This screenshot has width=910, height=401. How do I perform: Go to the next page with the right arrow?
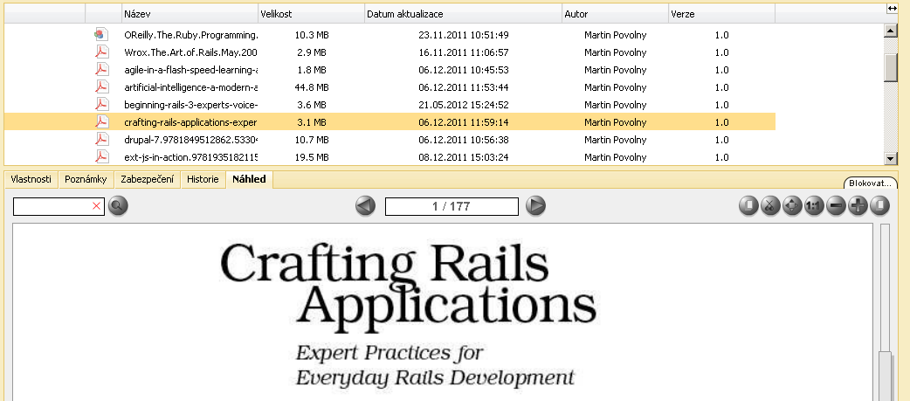pos(535,205)
